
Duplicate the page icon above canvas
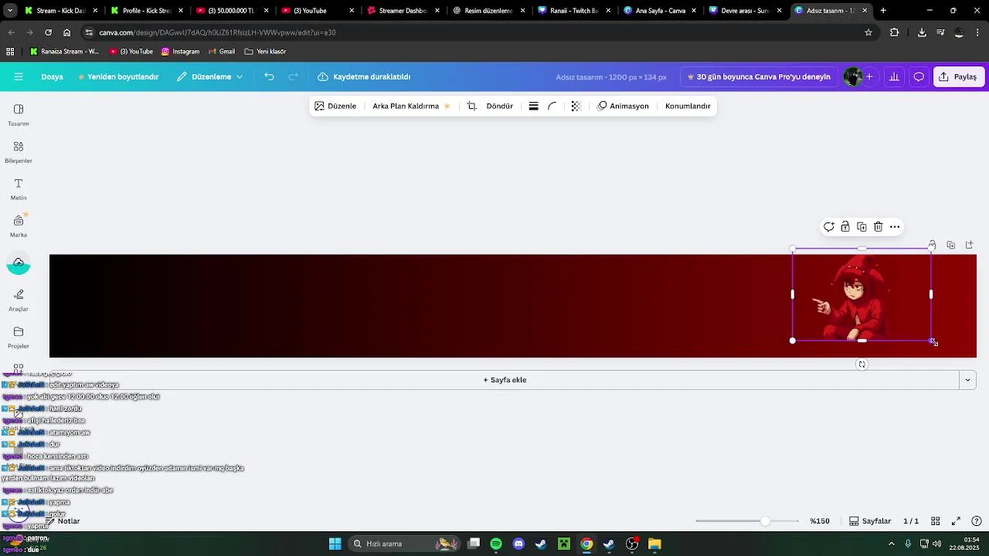point(951,245)
